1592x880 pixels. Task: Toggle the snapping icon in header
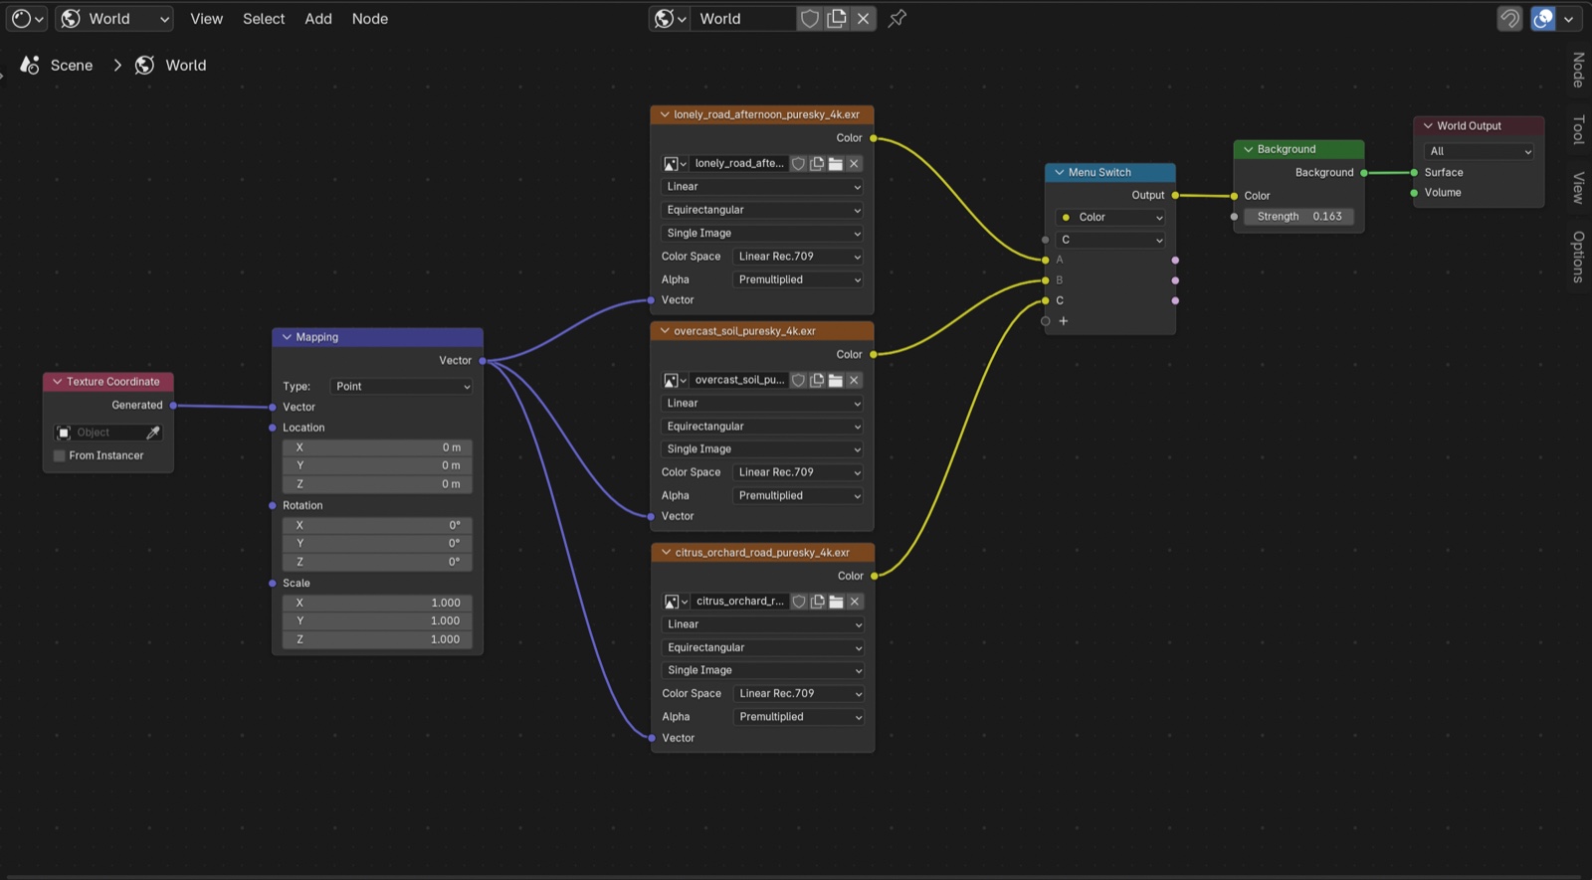(x=1509, y=18)
